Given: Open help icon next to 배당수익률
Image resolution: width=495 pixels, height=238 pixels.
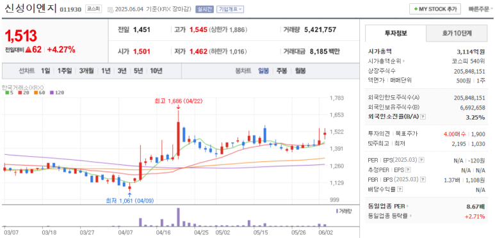Looking at the screenshot, I should tap(400, 189).
